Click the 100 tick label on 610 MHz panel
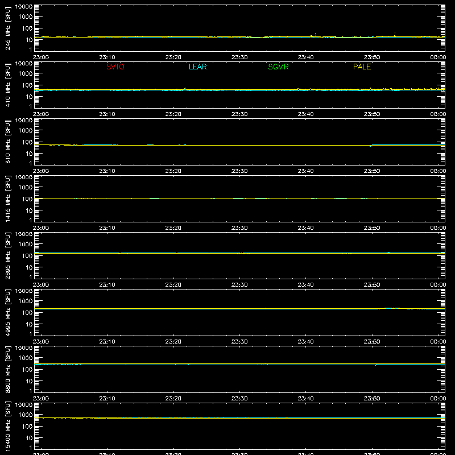The height and width of the screenshot is (455, 455). click(27, 142)
